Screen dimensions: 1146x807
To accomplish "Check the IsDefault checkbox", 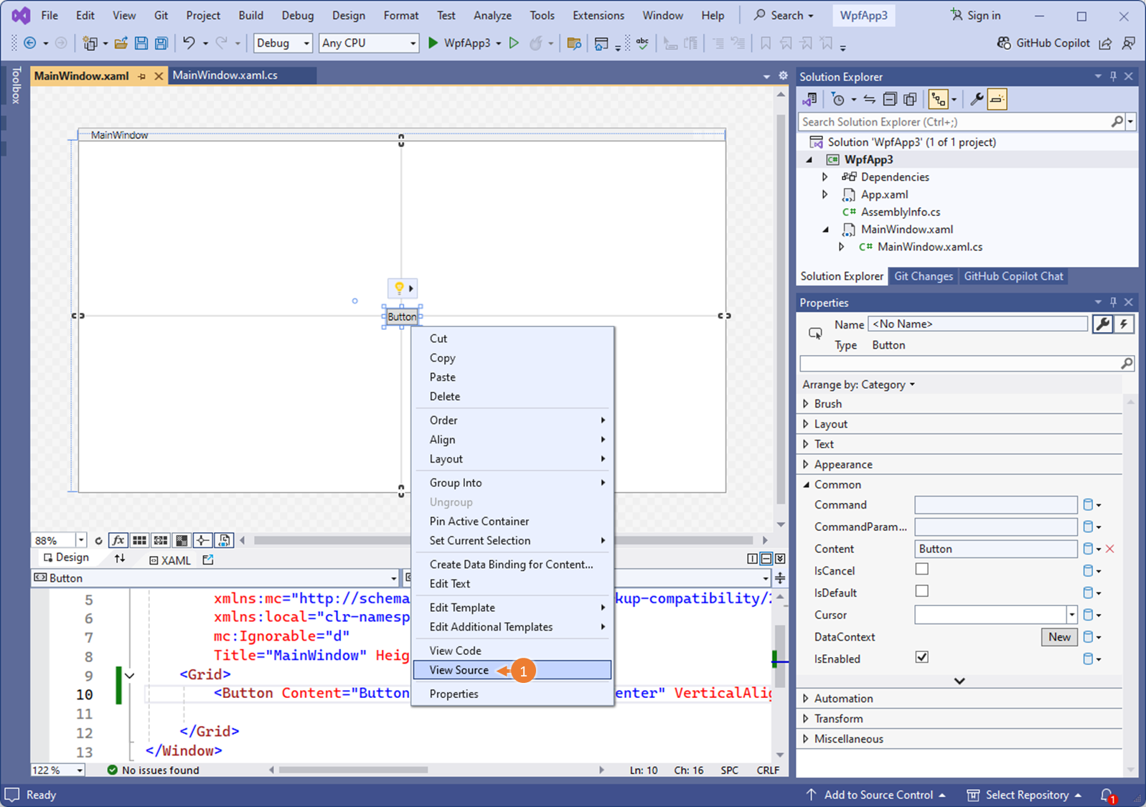I will 922,591.
